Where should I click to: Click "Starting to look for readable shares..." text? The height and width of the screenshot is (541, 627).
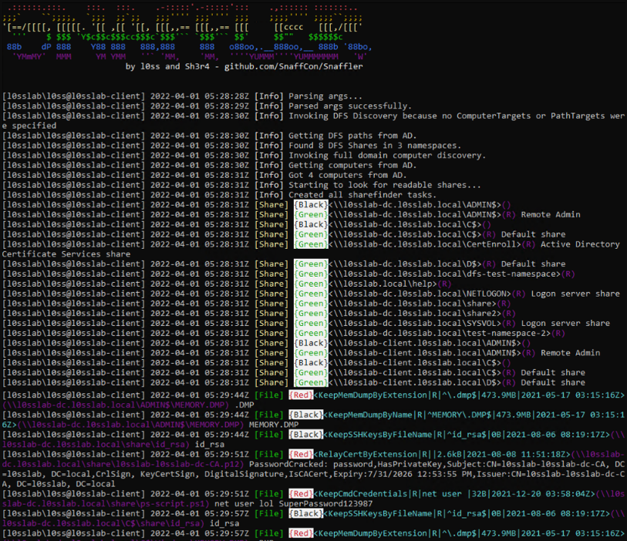(x=384, y=185)
